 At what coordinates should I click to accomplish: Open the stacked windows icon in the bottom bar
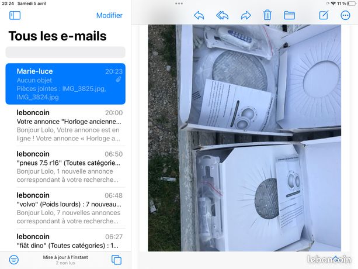tap(116, 260)
